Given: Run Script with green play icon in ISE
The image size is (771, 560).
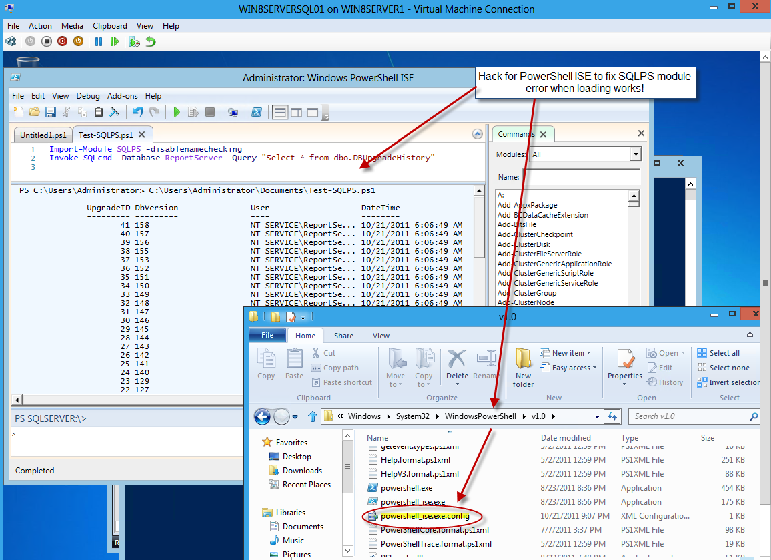Looking at the screenshot, I should click(x=177, y=112).
